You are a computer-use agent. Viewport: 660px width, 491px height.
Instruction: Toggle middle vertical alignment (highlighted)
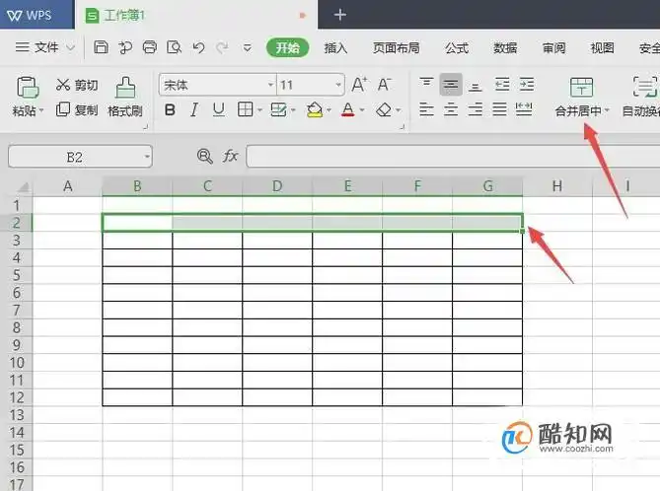(x=451, y=85)
